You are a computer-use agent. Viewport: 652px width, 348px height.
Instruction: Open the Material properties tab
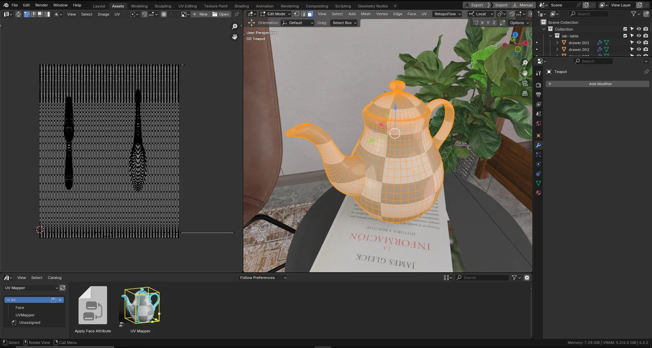pyautogui.click(x=538, y=193)
